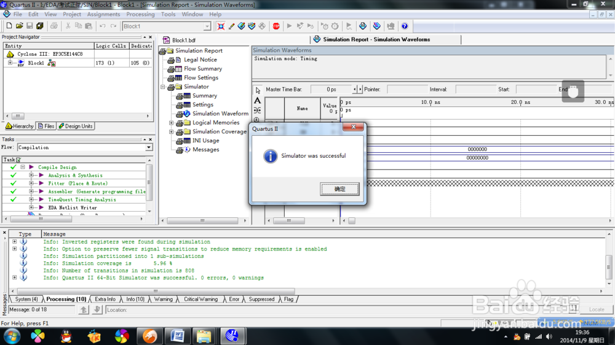Select the pointer Selection tool in waveform panel

[x=258, y=90]
